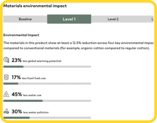Click the 23% figure
157x123 pixels.
[x=16, y=60]
